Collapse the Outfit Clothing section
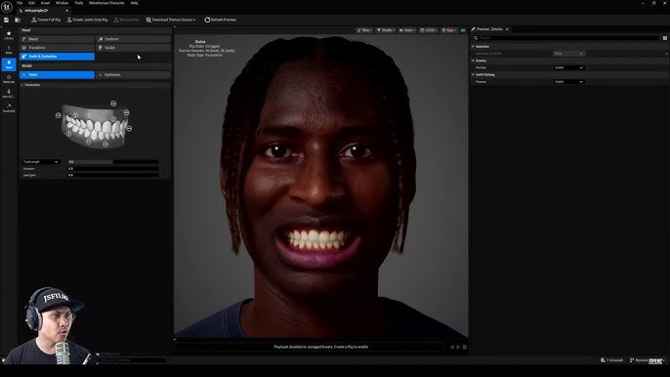Screen dimensions: 670x377 click(473, 75)
